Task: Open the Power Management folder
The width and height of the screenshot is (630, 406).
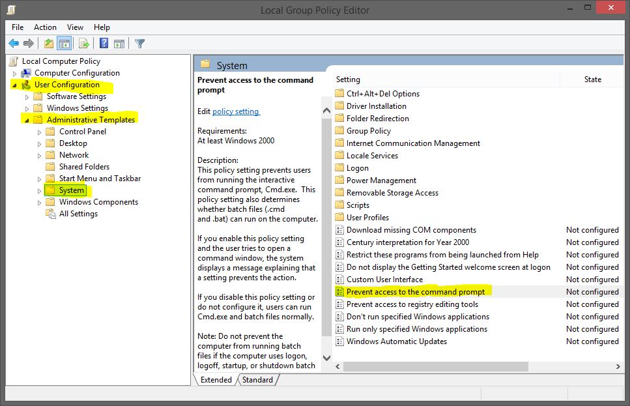Action: [x=381, y=181]
